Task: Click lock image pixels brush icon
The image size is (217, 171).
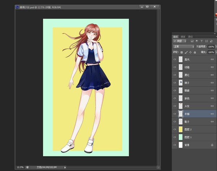Action: click(x=186, y=52)
